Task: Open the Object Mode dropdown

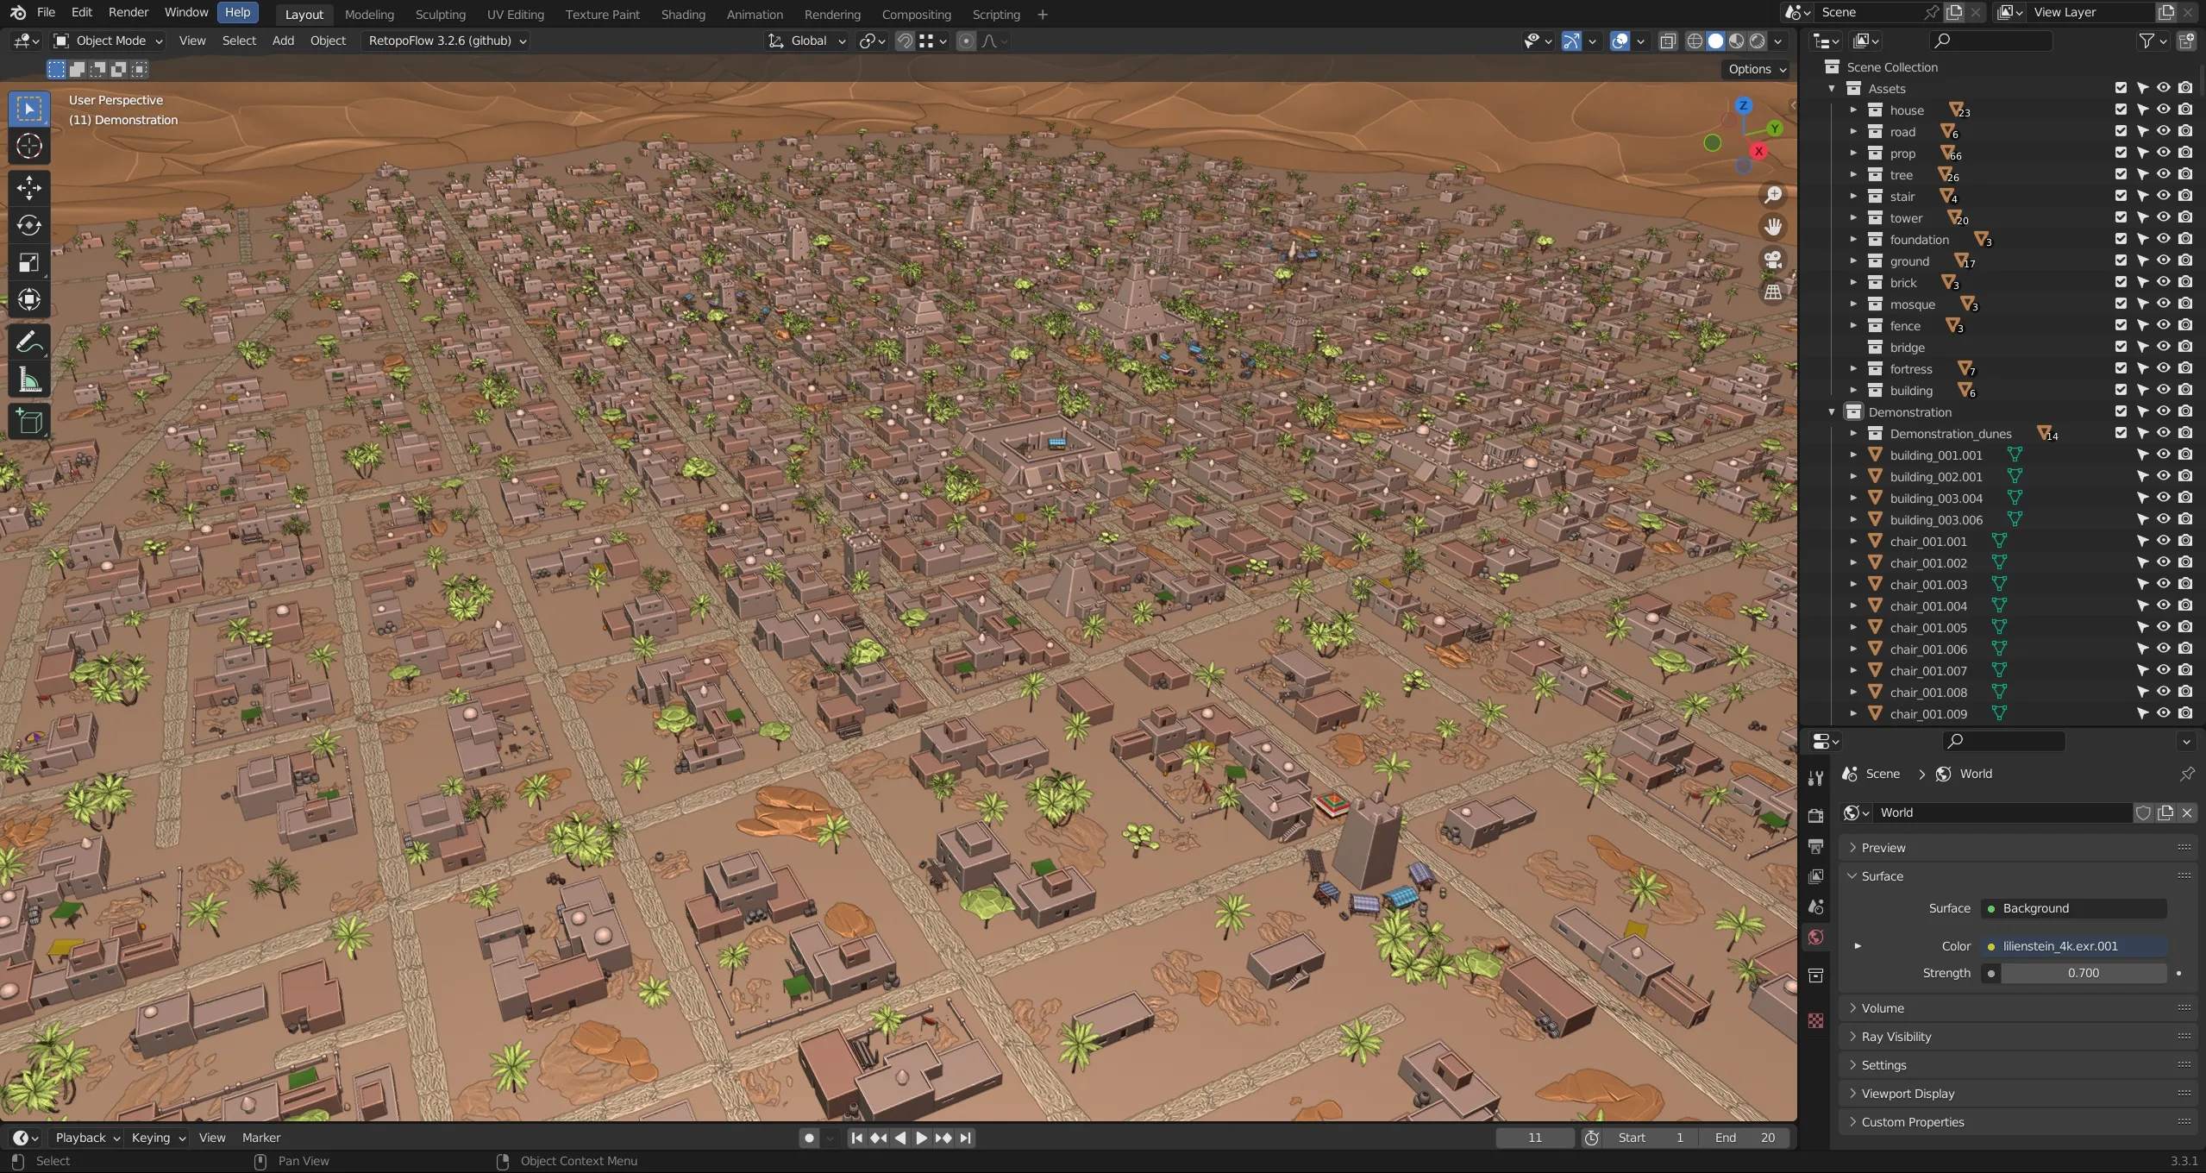Action: [109, 41]
